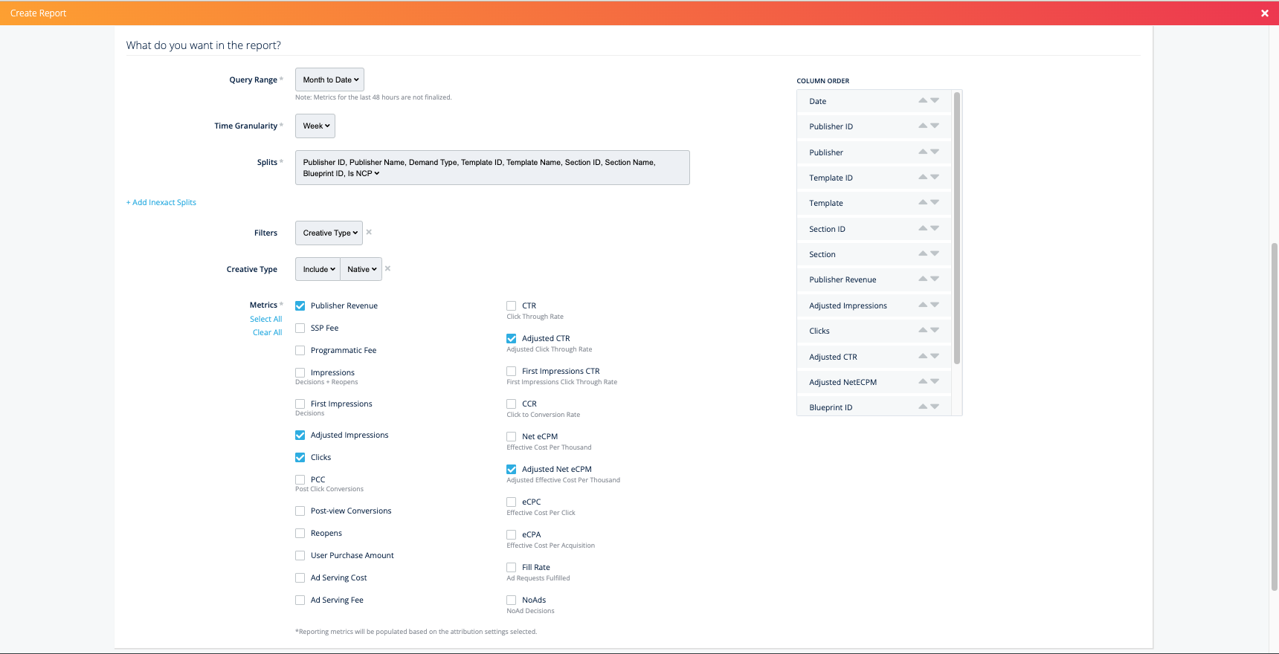The width and height of the screenshot is (1279, 654).
Task: Open the Splits multi-select dropdown
Action: (492, 168)
